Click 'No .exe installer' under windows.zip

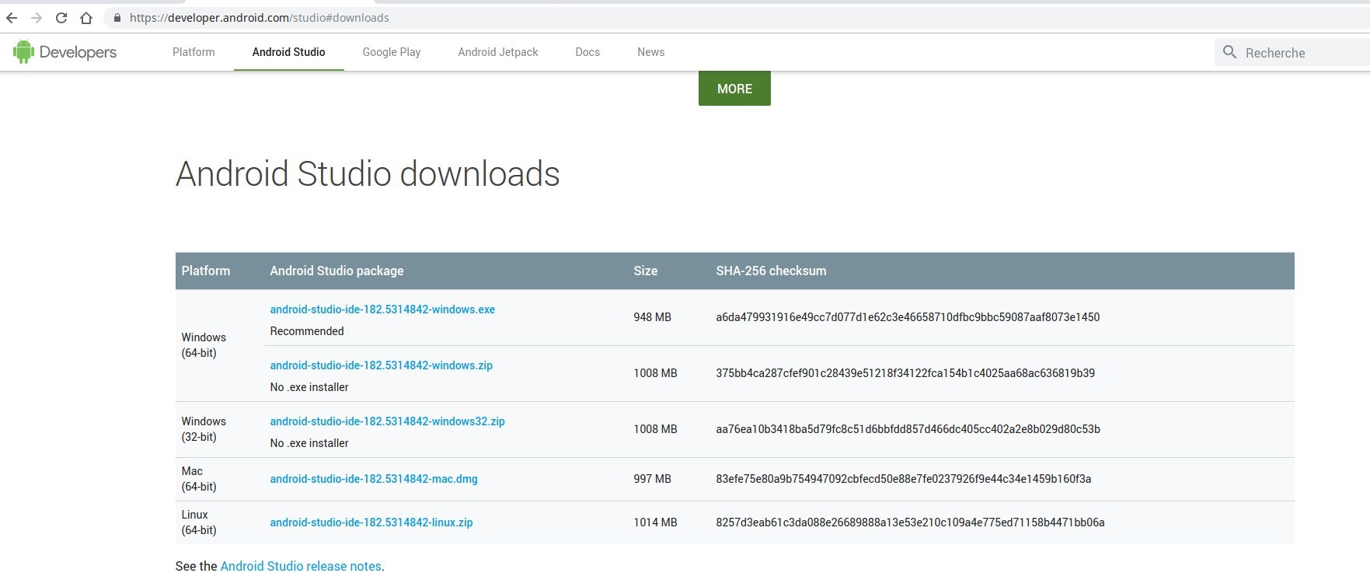point(309,387)
